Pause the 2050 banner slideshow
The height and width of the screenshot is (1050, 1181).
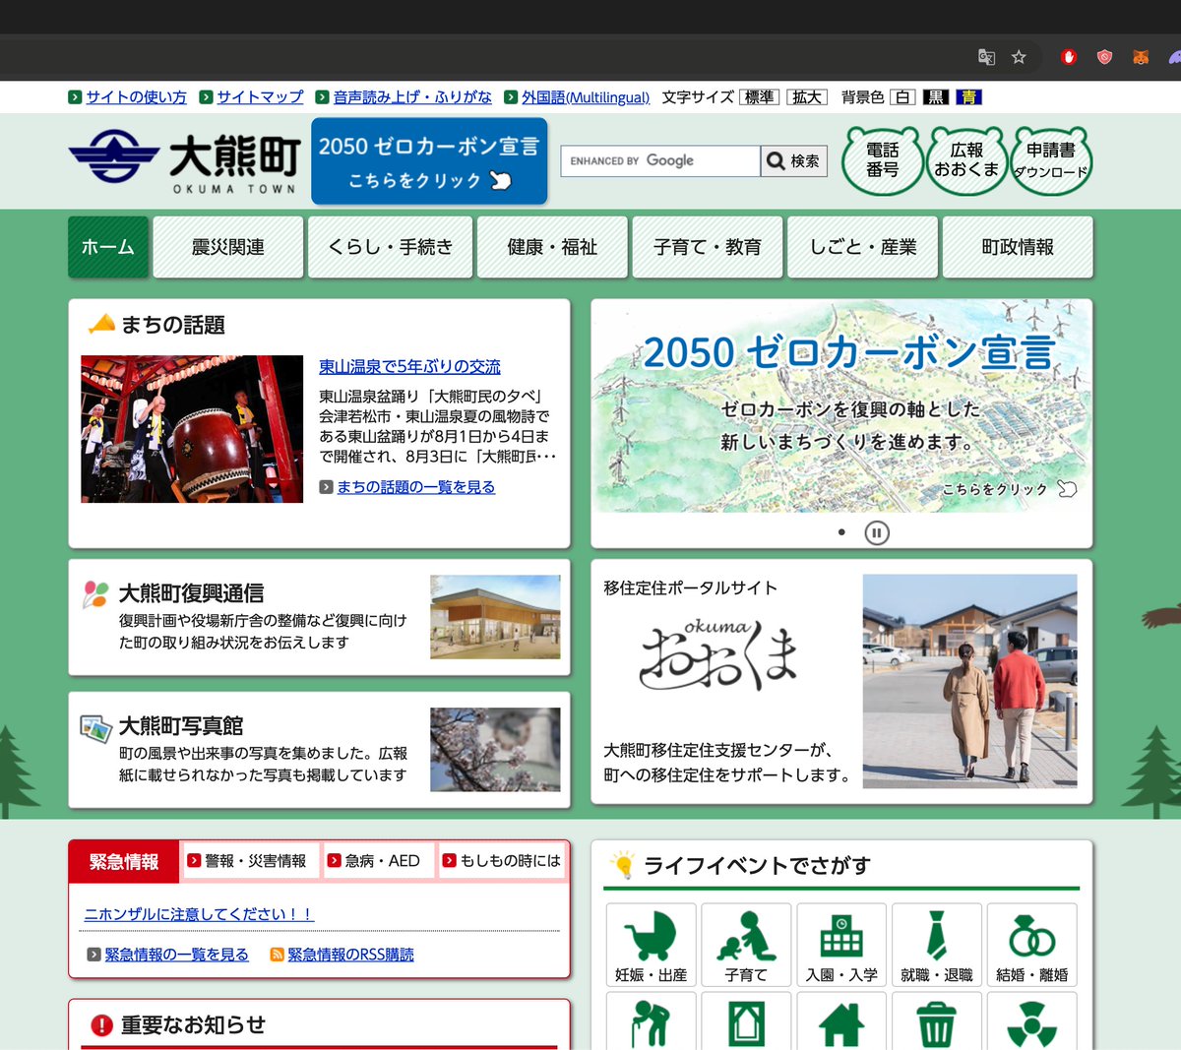(876, 530)
